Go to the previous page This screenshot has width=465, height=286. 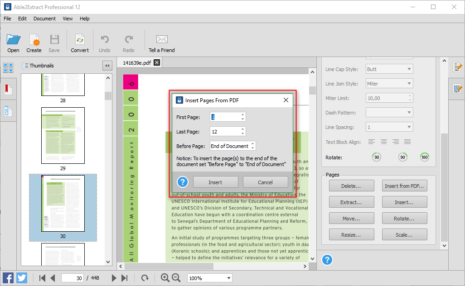pos(53,278)
